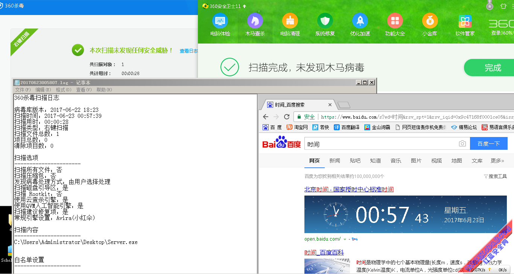Viewport: 514px width, 274px height.
Task: Switch to the 知道 tab
Action: coord(375,161)
